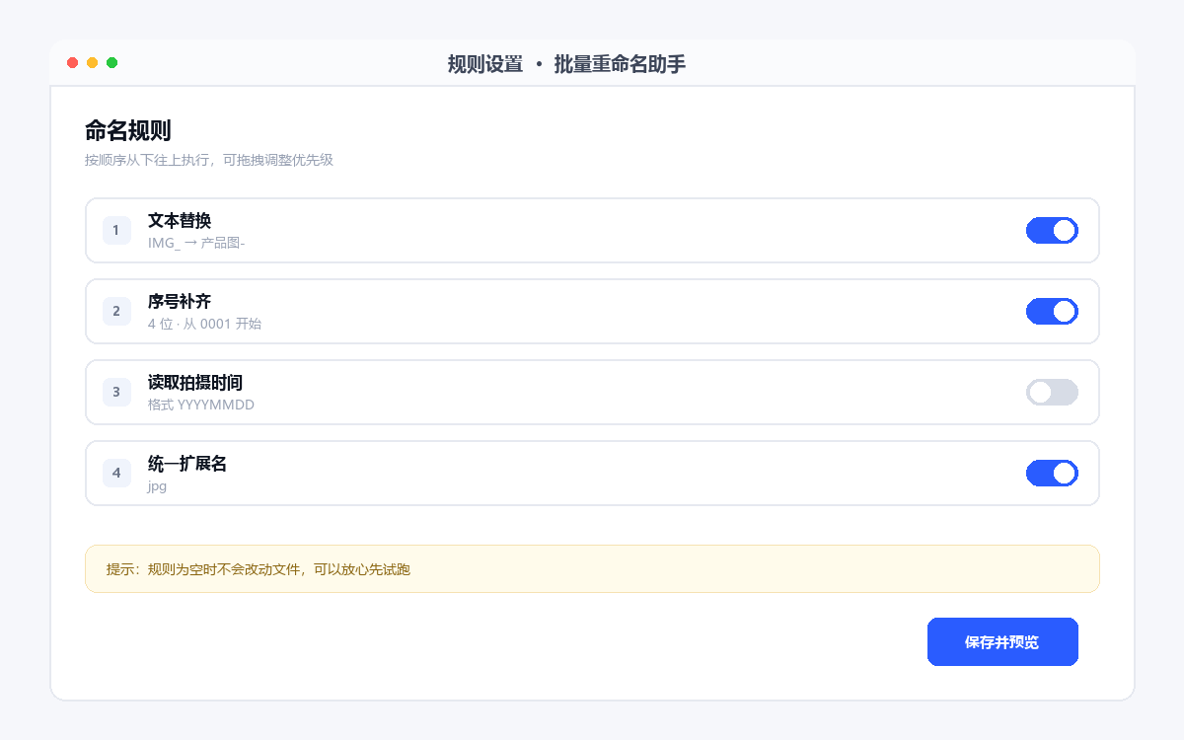Click the yellow 提示 notice banner
1184x740 pixels.
coord(592,569)
